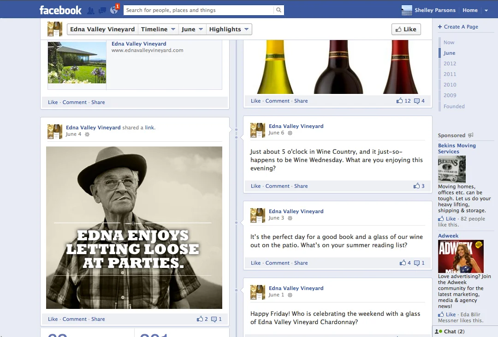This screenshot has height=337, width=498.
Task: Click the likes thumb icon showing 12
Action: tap(399, 101)
